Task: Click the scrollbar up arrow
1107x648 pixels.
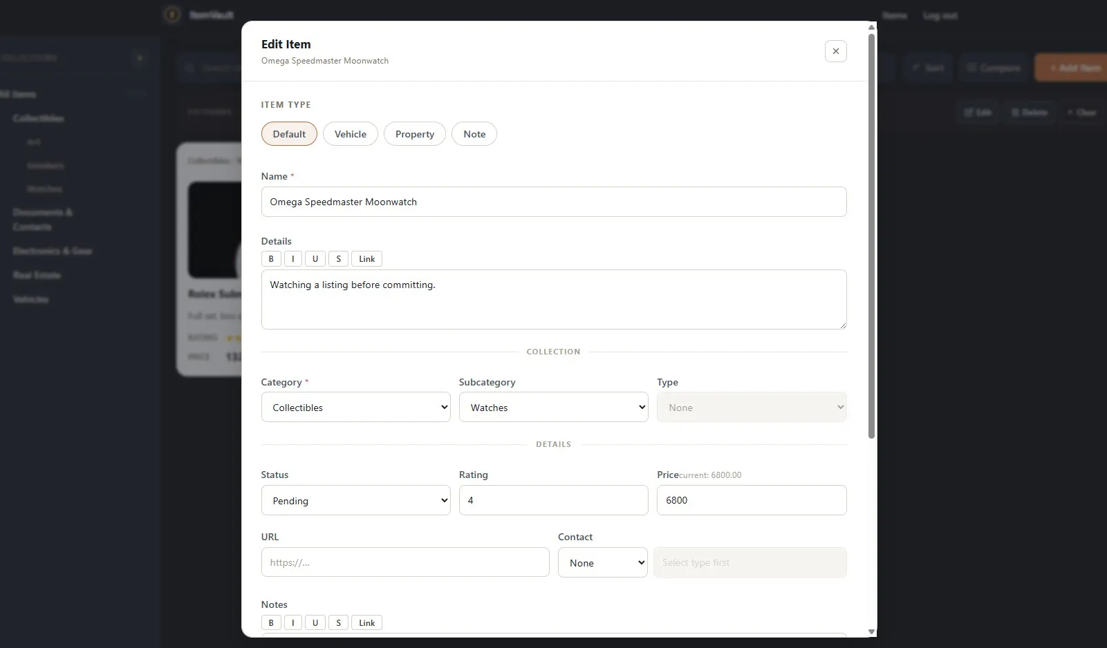Action: 871,27
